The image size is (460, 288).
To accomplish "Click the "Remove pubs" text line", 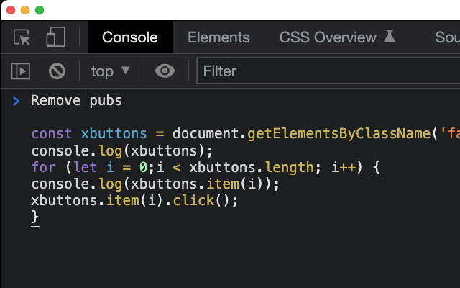I will [x=76, y=101].
